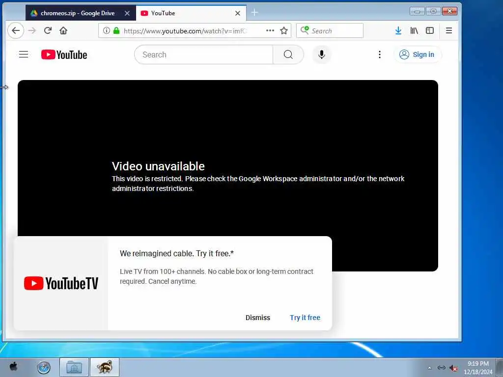Show site information icon in address bar
The height and width of the screenshot is (377, 503).
107,31
